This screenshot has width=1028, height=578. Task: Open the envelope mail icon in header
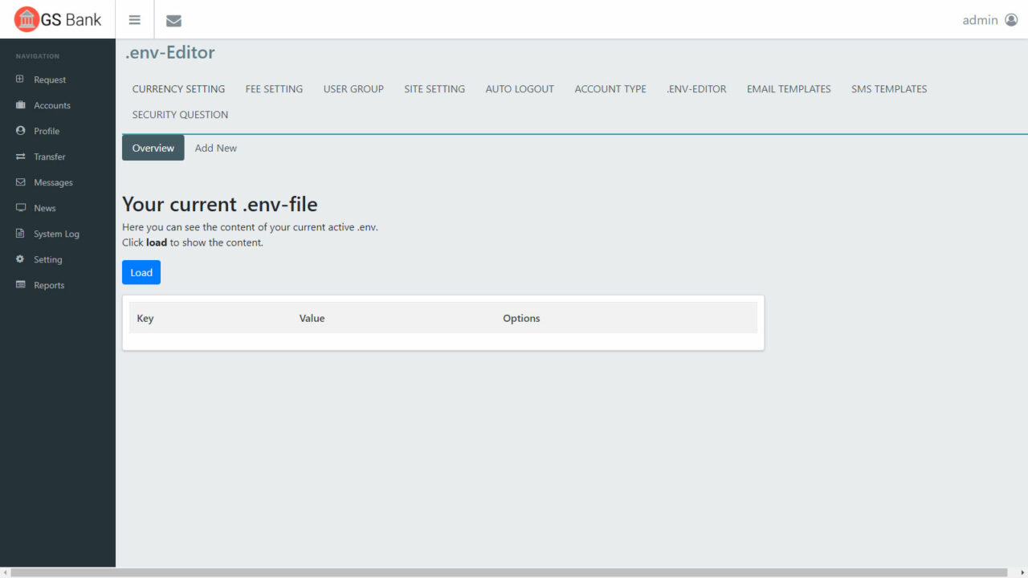pos(173,21)
